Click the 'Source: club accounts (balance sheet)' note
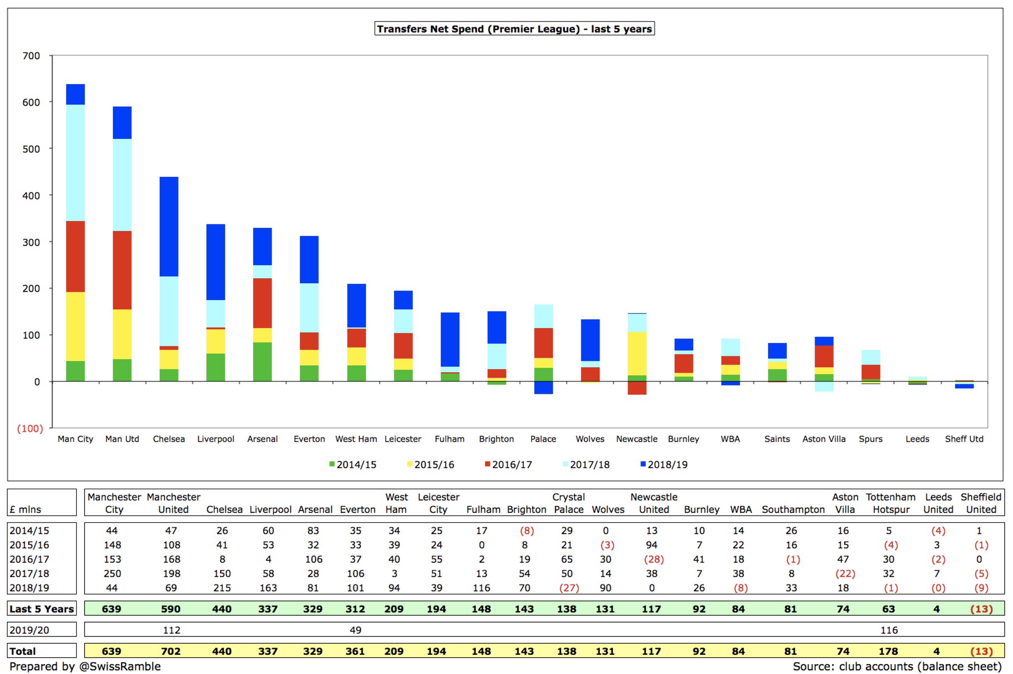This screenshot has height=674, width=1013. [897, 666]
